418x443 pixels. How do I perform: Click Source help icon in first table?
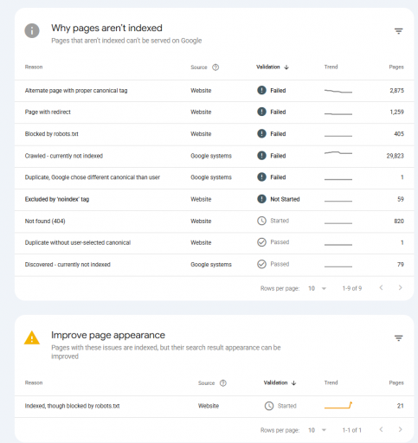click(x=215, y=67)
